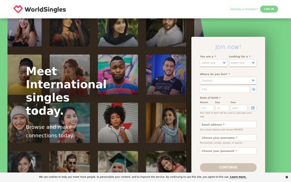
Task: Click photo of woman with afro hair
Action: coord(118,123)
